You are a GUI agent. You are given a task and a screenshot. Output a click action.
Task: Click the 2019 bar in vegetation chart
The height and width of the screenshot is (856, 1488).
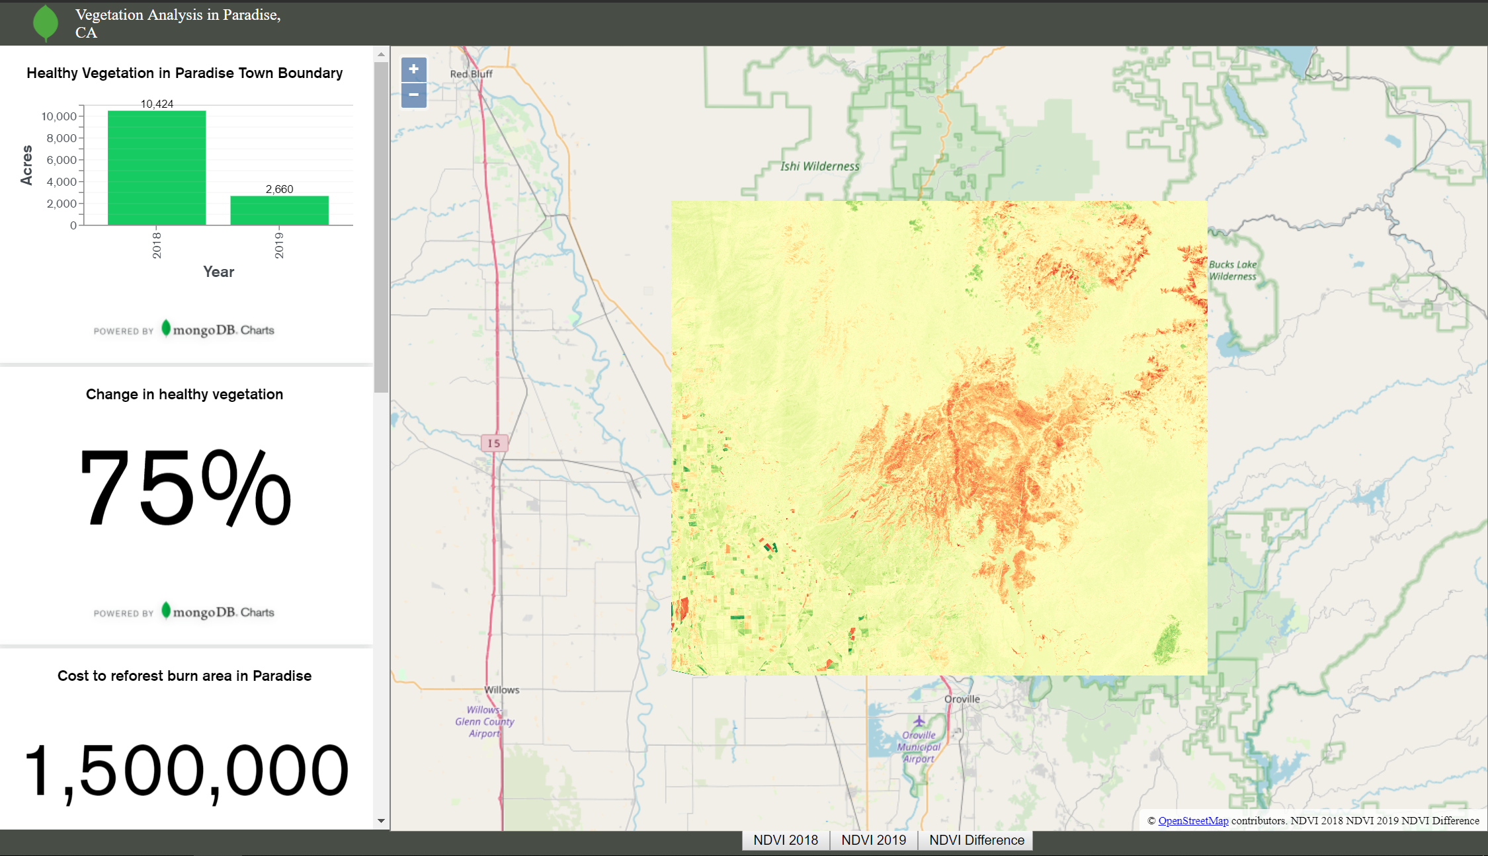(279, 210)
